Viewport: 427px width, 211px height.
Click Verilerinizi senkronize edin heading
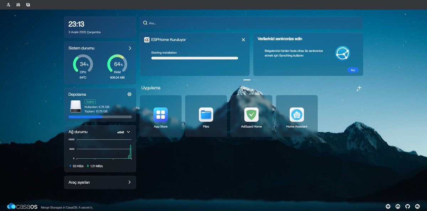280,39
